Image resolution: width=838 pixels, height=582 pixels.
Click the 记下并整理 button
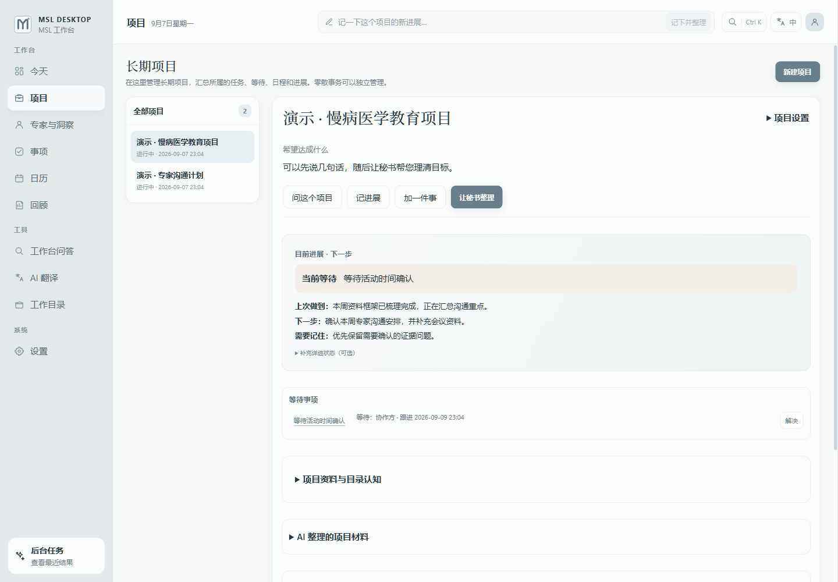pyautogui.click(x=688, y=22)
